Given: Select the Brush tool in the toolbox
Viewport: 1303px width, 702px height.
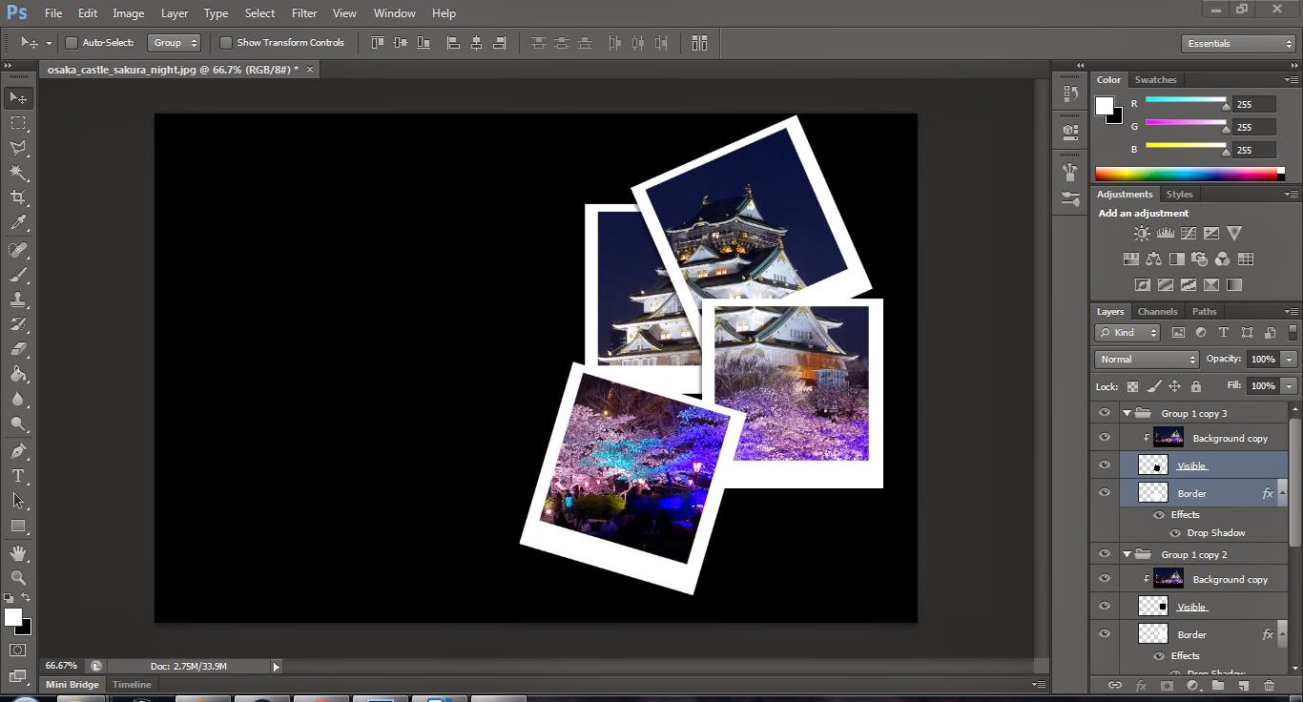Looking at the screenshot, I should (x=18, y=275).
